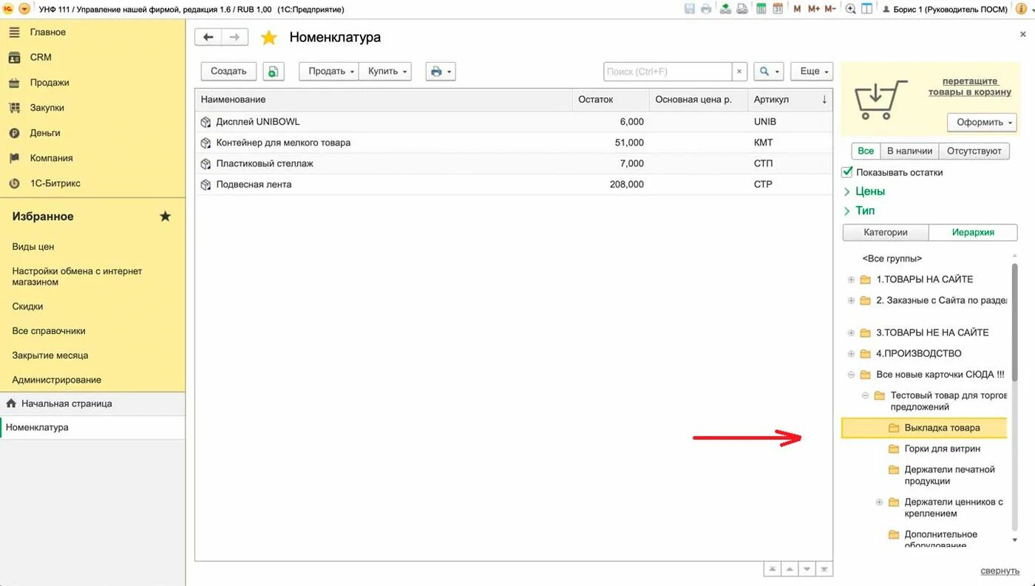Click the calendar icon in the top toolbar

point(778,9)
